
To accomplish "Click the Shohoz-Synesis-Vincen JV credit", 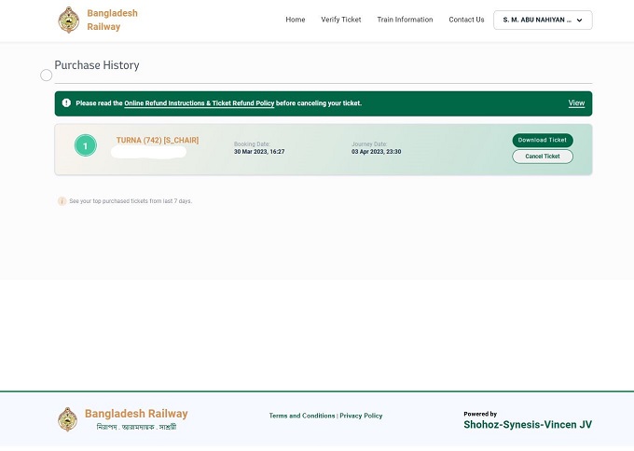I will point(528,425).
